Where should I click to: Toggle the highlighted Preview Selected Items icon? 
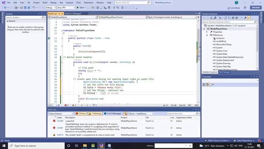(249, 18)
